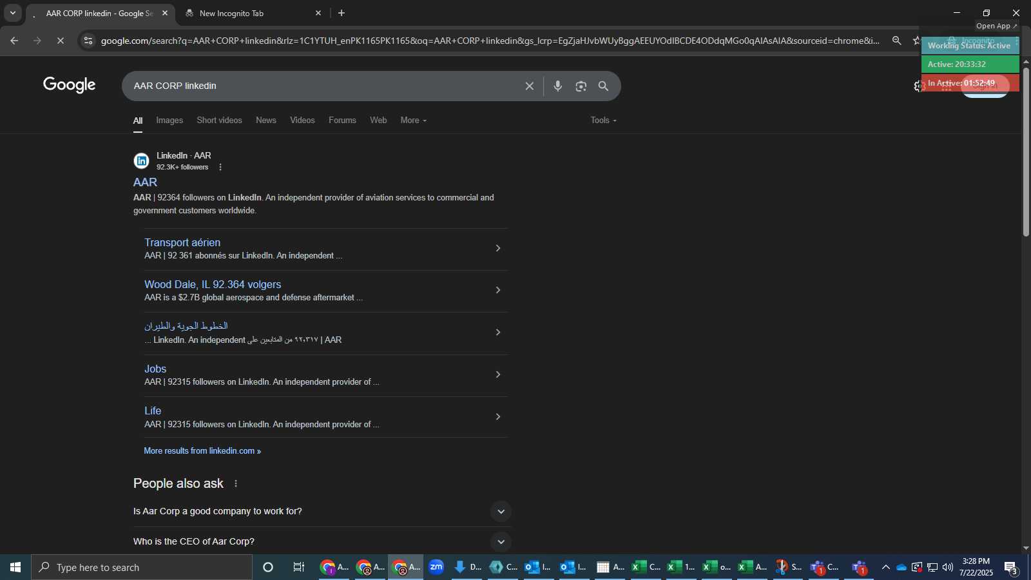The height and width of the screenshot is (580, 1031).
Task: Open search by image (Lens) icon
Action: [581, 86]
